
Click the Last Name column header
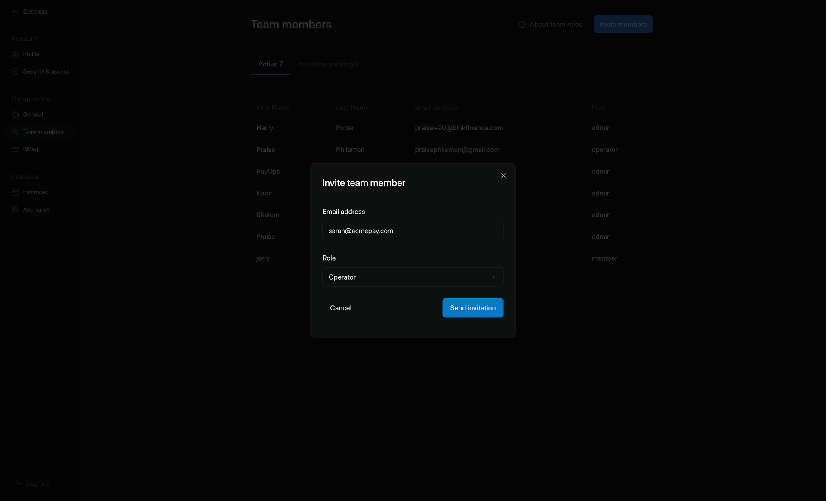[x=352, y=108]
